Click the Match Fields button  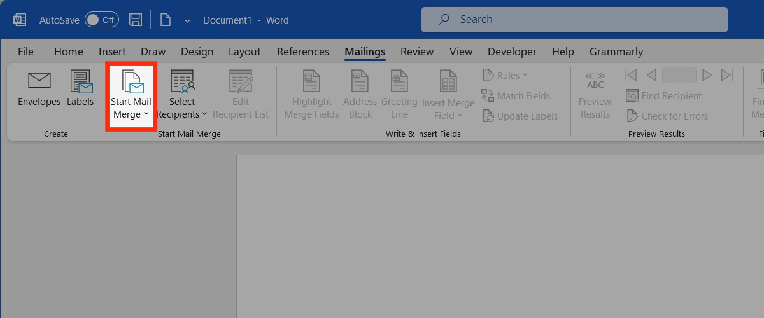tap(516, 96)
